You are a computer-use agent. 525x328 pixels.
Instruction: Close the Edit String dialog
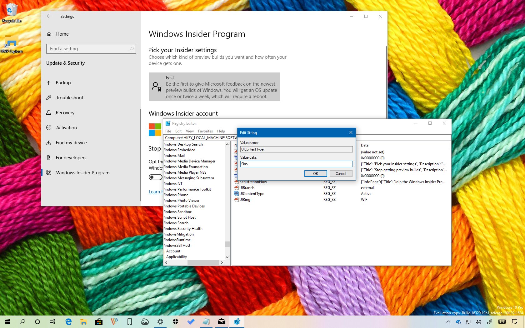(351, 133)
